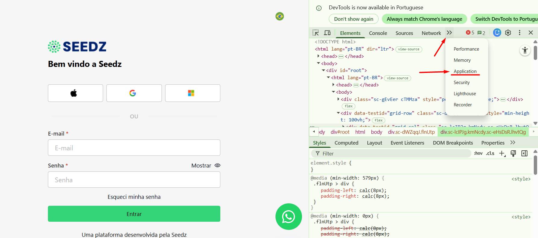Collapse the div id="root" node
Viewport: 538px width, 238px height.
323,70
